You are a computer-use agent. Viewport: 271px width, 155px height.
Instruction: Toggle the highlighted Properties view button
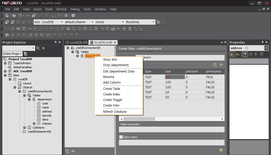[x=245, y=54]
